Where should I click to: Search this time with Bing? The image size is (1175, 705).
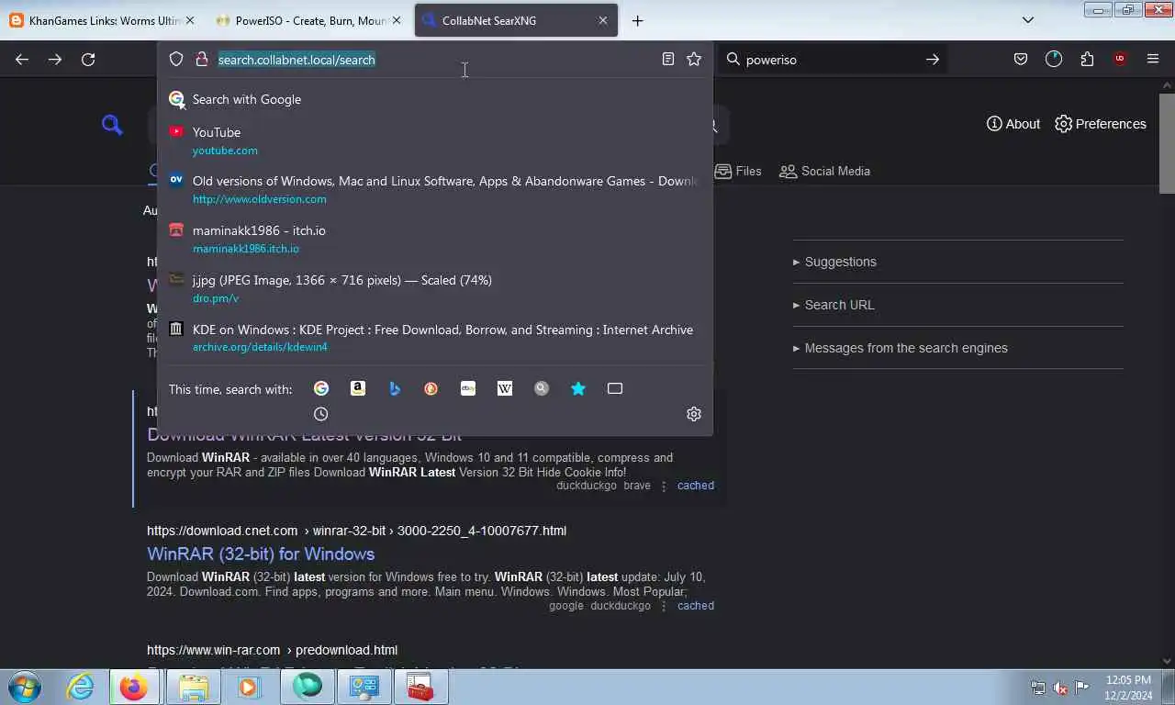point(395,389)
